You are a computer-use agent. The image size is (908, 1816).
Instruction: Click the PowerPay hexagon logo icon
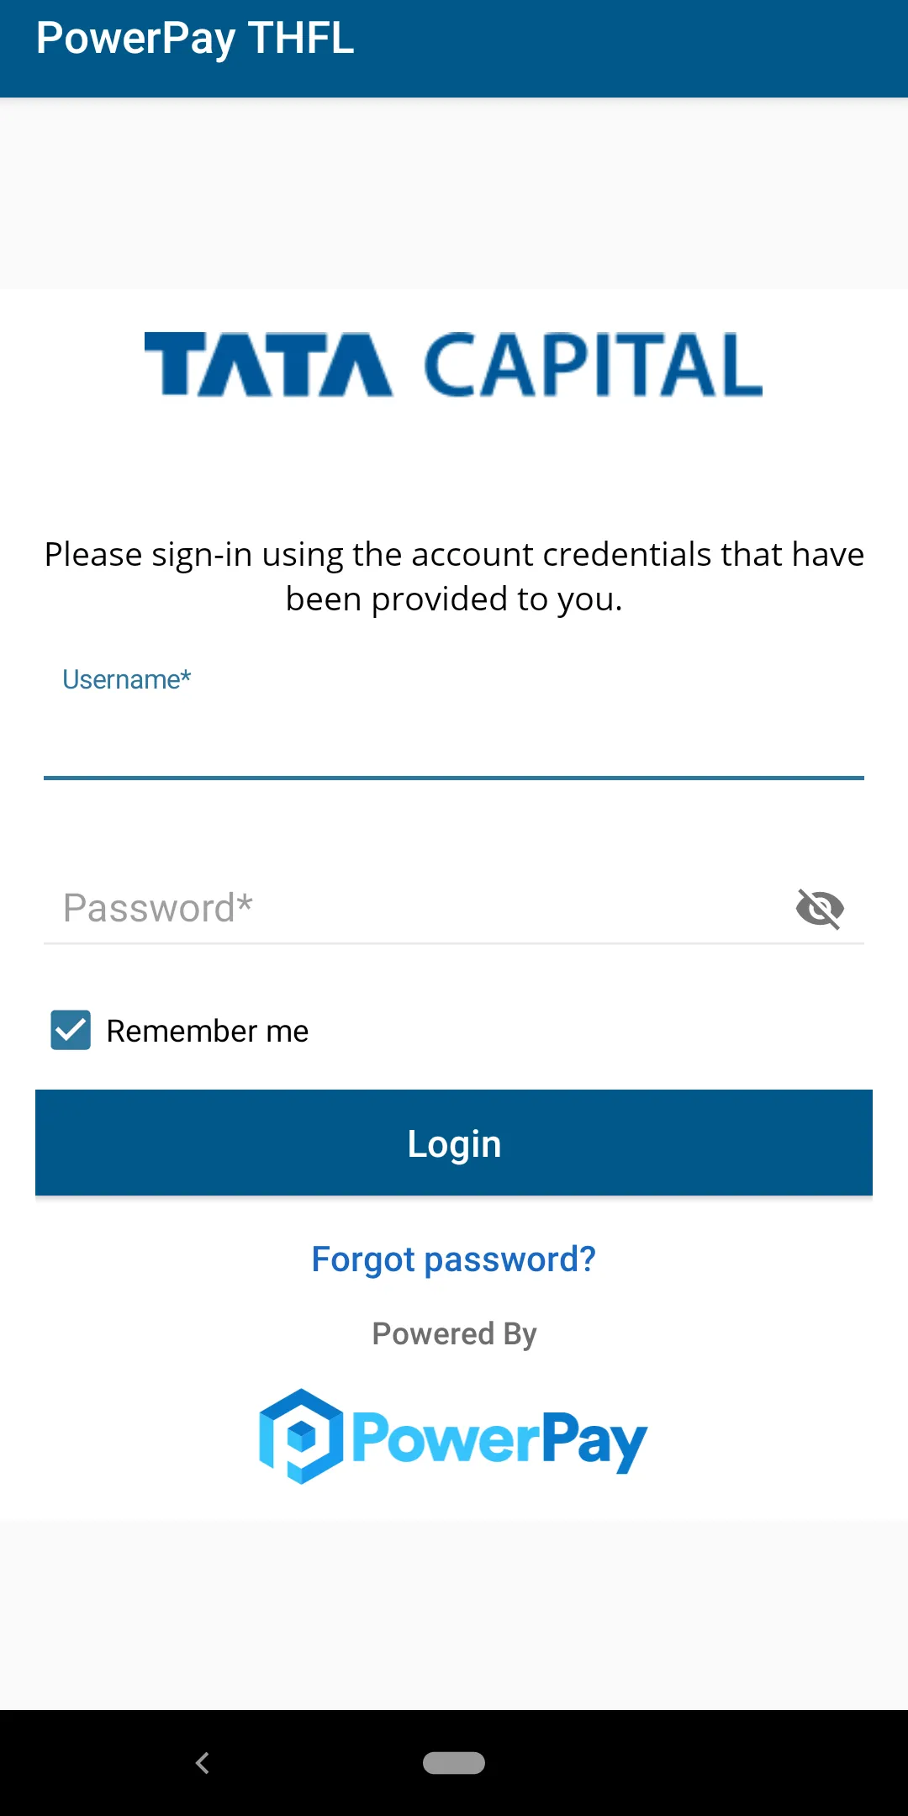click(x=301, y=1437)
